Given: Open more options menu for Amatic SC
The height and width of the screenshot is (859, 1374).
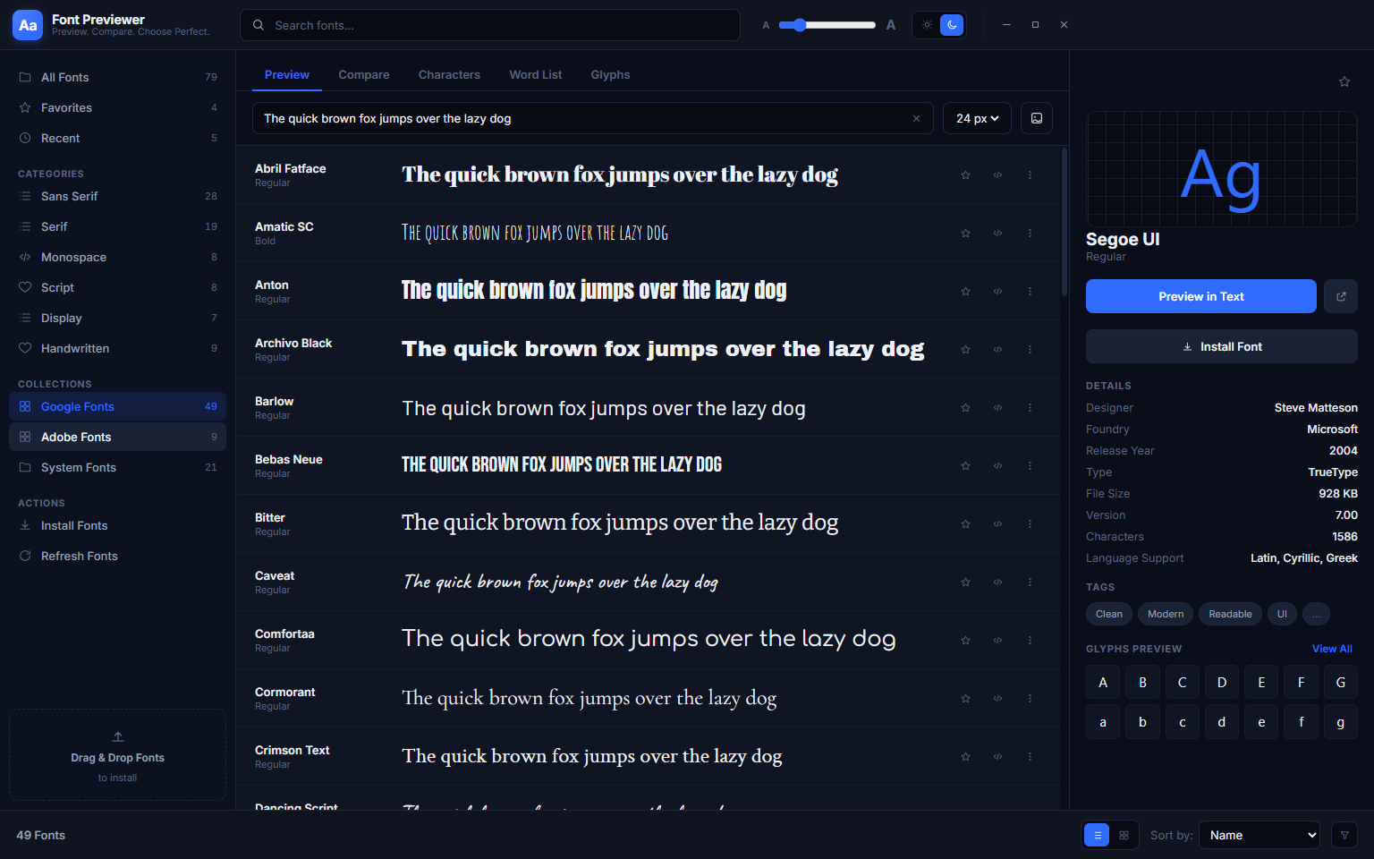Looking at the screenshot, I should point(1030,233).
